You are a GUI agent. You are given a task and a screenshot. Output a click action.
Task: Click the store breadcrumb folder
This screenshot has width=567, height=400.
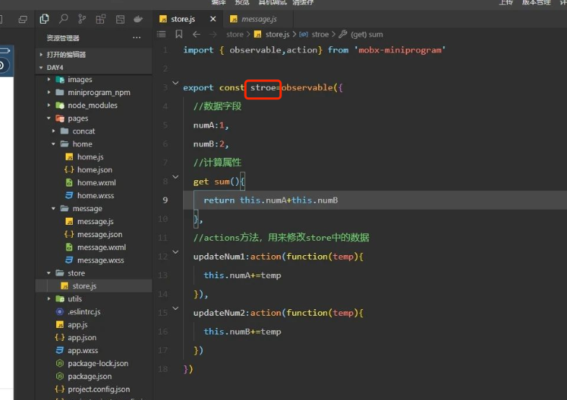pyautogui.click(x=234, y=35)
